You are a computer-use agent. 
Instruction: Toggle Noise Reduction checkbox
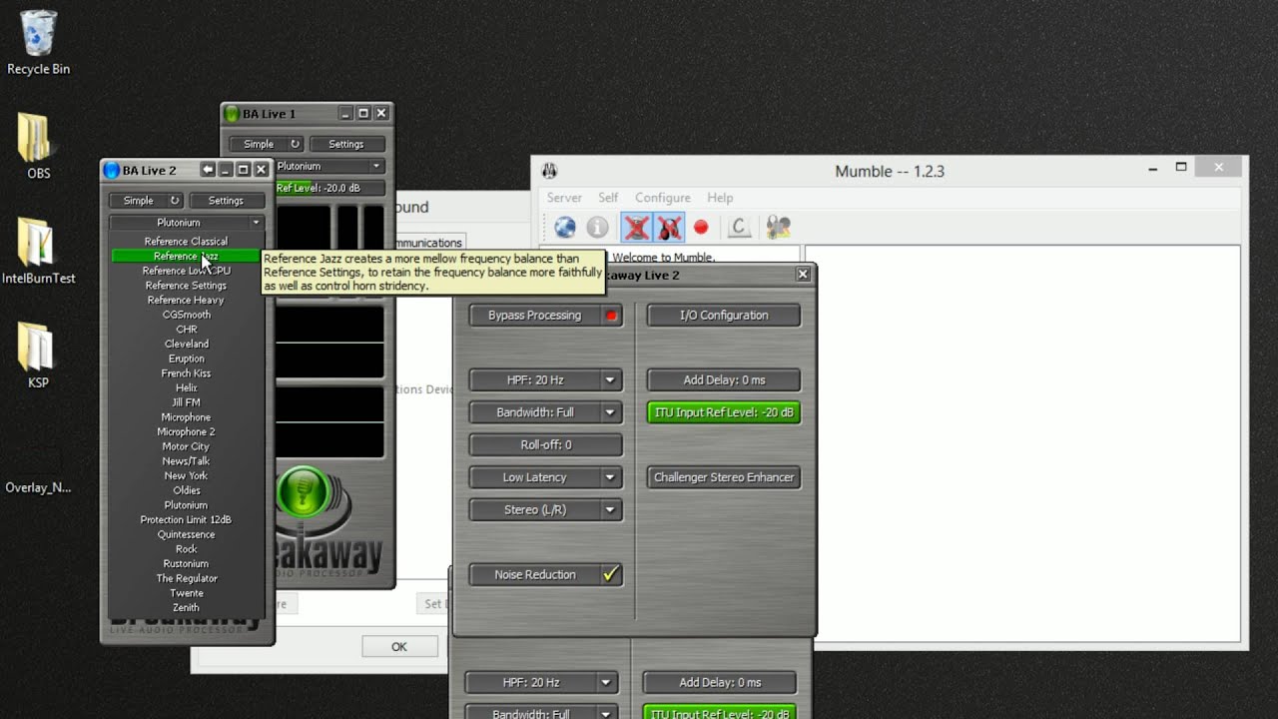(x=546, y=575)
